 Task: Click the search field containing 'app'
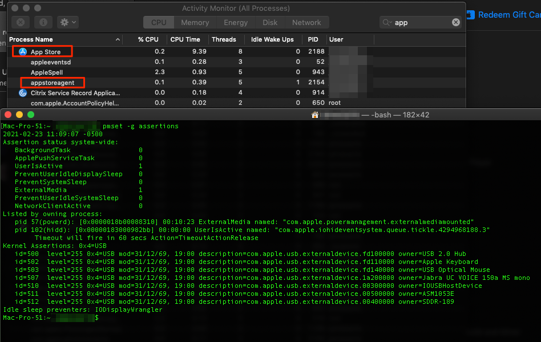tap(421, 22)
